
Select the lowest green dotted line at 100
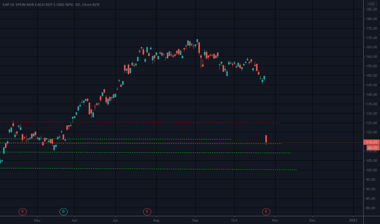tap(148, 169)
